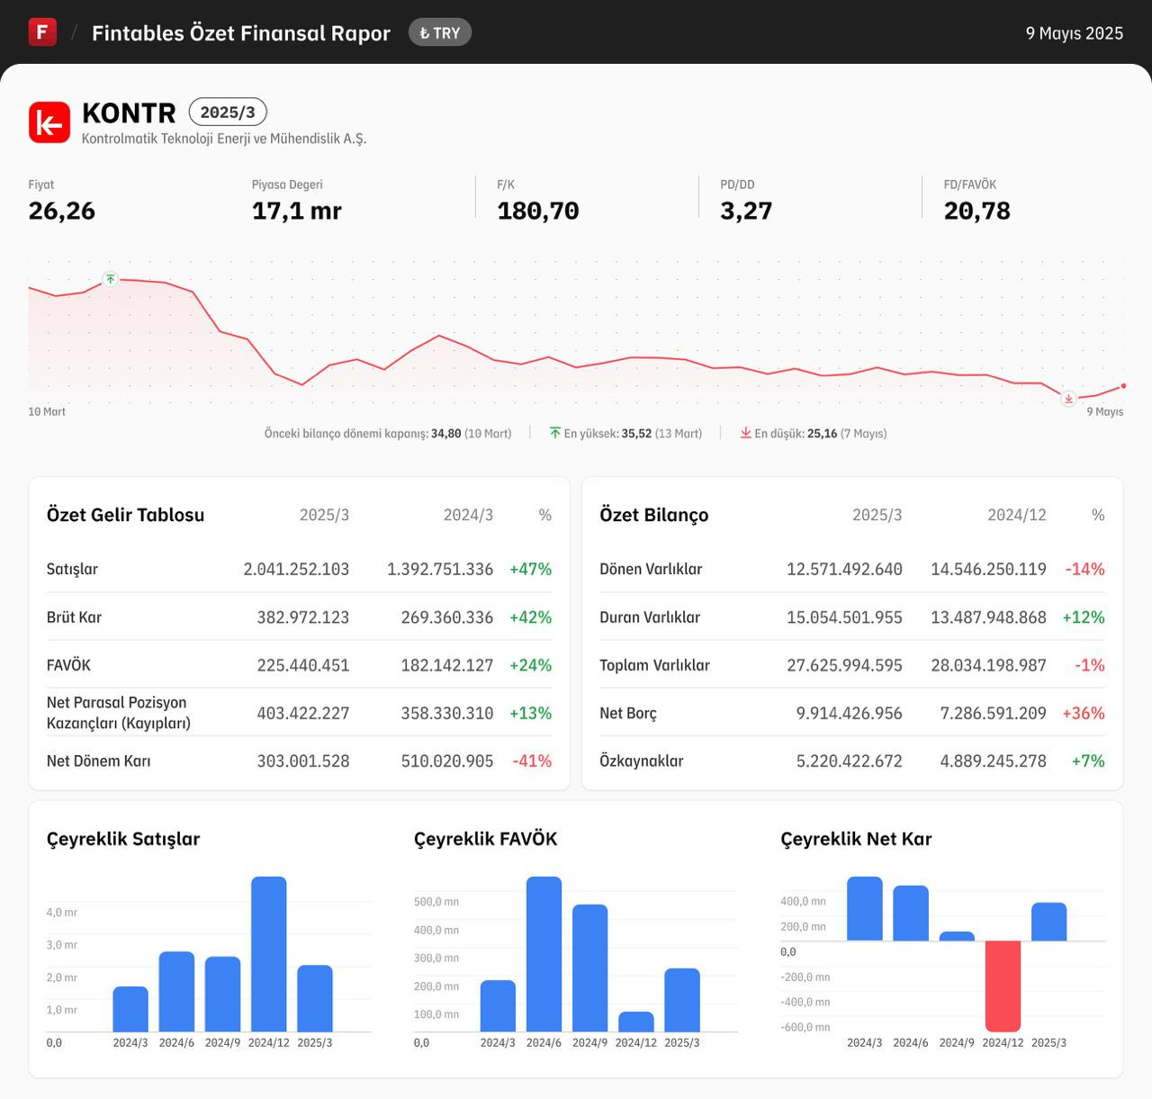
Task: Click the 500,0 mn FAVÖK axis label
Action: click(436, 901)
